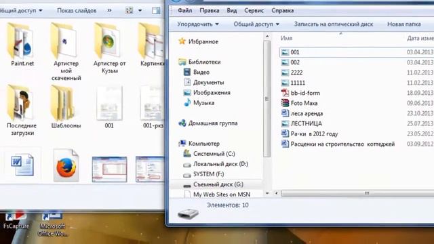The height and width of the screenshot is (244, 434).
Task: Open the Справка menu
Action: [x=282, y=11]
